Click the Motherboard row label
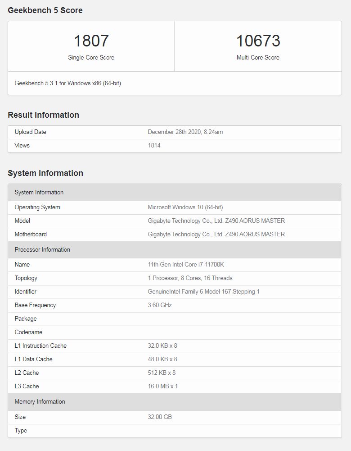 click(x=31, y=235)
